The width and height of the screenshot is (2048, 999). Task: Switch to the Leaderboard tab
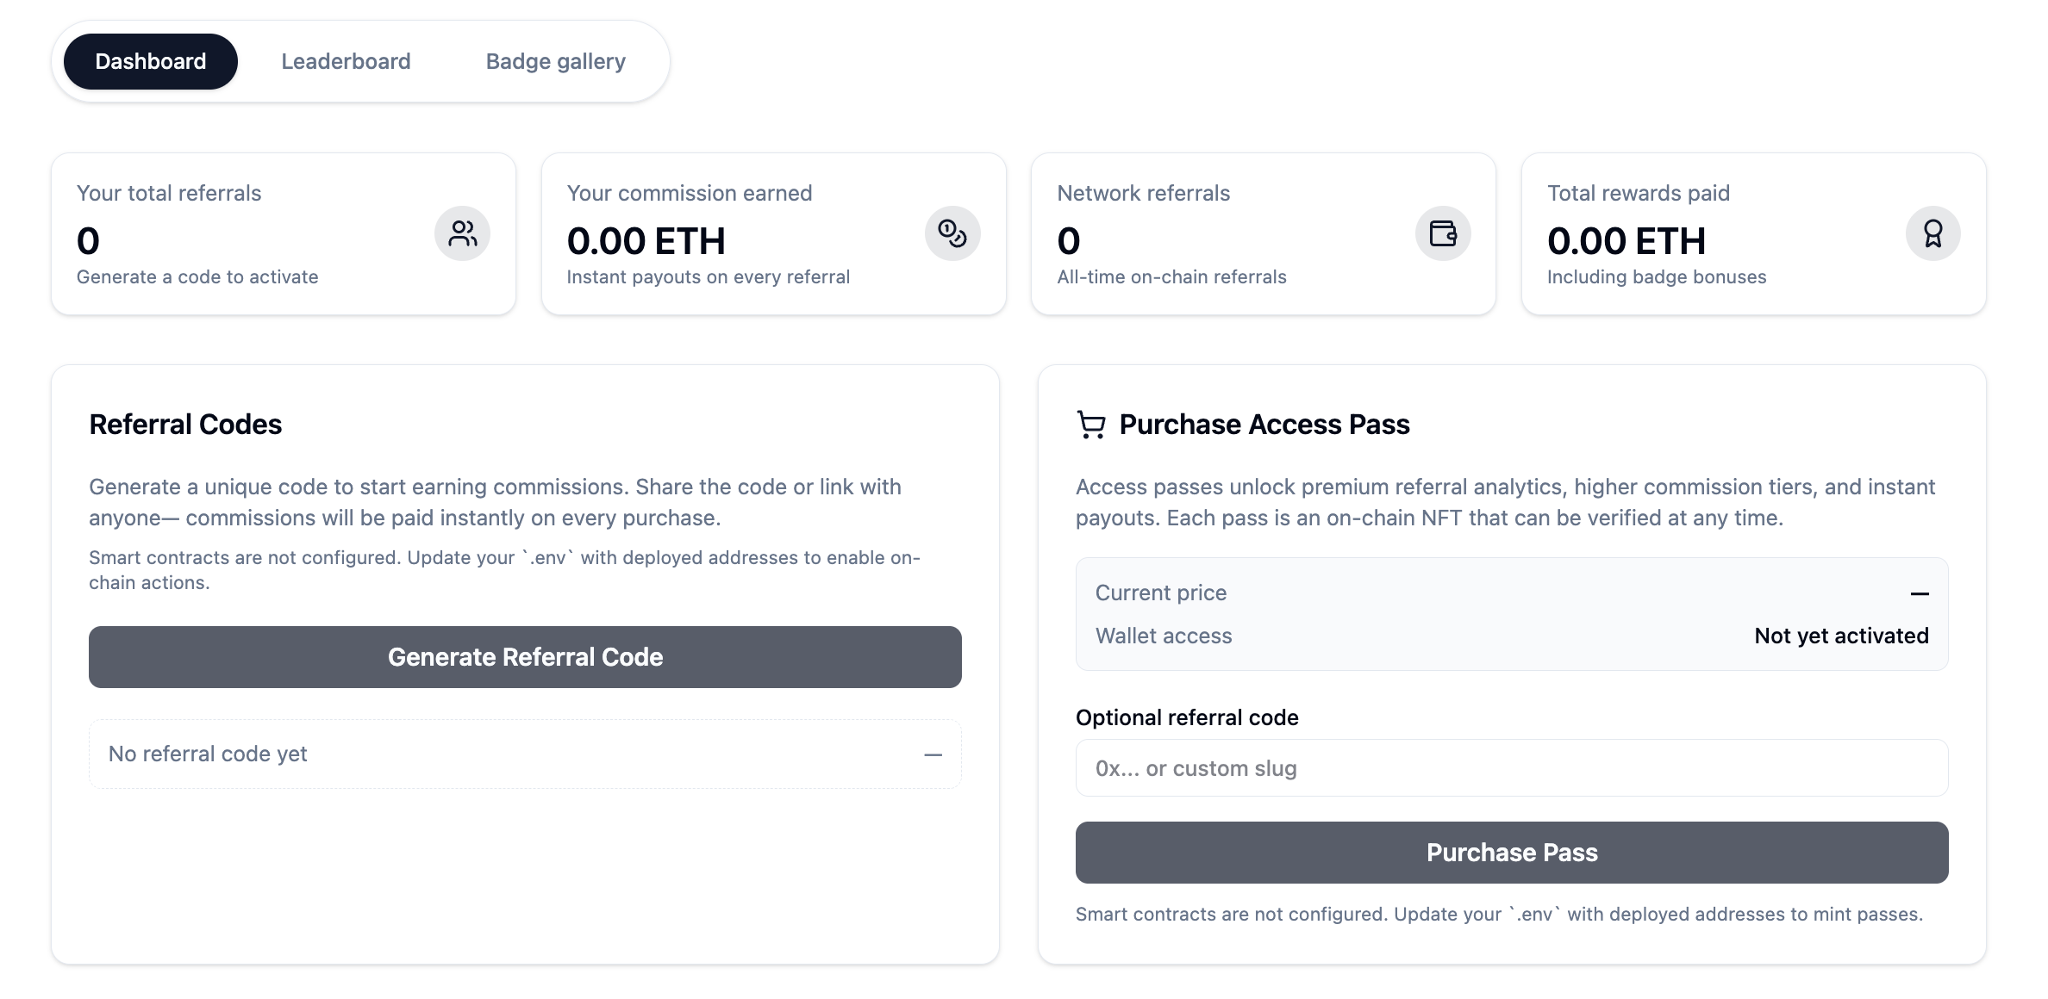346,60
